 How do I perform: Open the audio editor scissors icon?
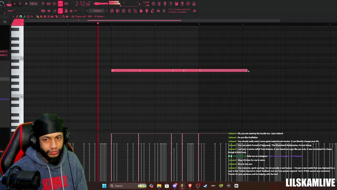(159, 4)
